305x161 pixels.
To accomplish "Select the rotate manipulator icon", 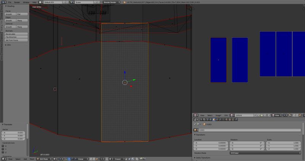I will click(x=72, y=159).
